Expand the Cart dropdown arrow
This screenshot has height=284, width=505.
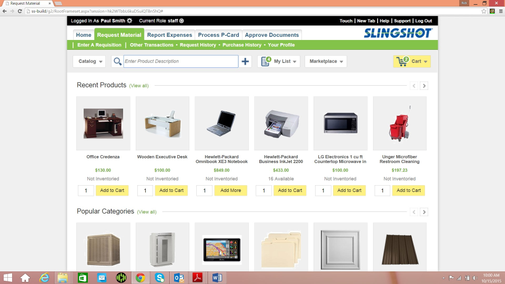coord(426,62)
